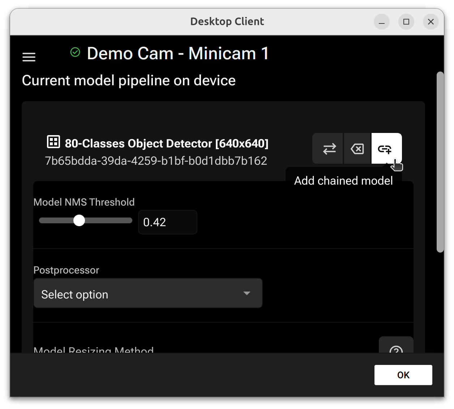Focus the 0.42 NMS threshold field
Image resolution: width=454 pixels, height=409 pixels.
coord(167,222)
